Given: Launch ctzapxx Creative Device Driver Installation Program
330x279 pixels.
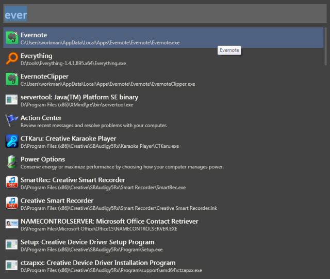Looking at the screenshot, I should (97, 262).
